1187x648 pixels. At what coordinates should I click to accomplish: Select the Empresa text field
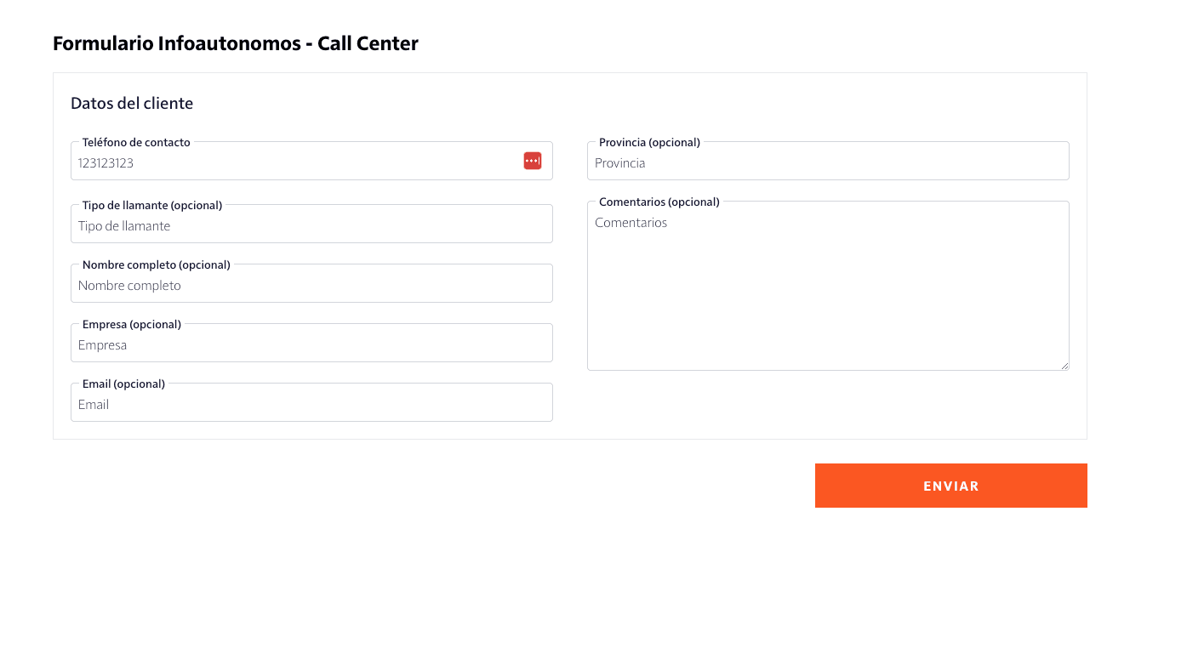311,344
